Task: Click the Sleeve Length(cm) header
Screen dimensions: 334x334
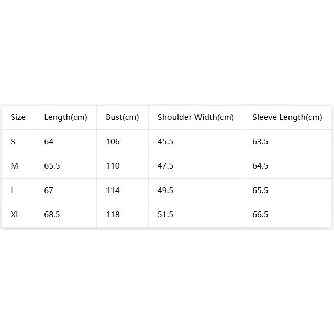Action: pyautogui.click(x=287, y=117)
